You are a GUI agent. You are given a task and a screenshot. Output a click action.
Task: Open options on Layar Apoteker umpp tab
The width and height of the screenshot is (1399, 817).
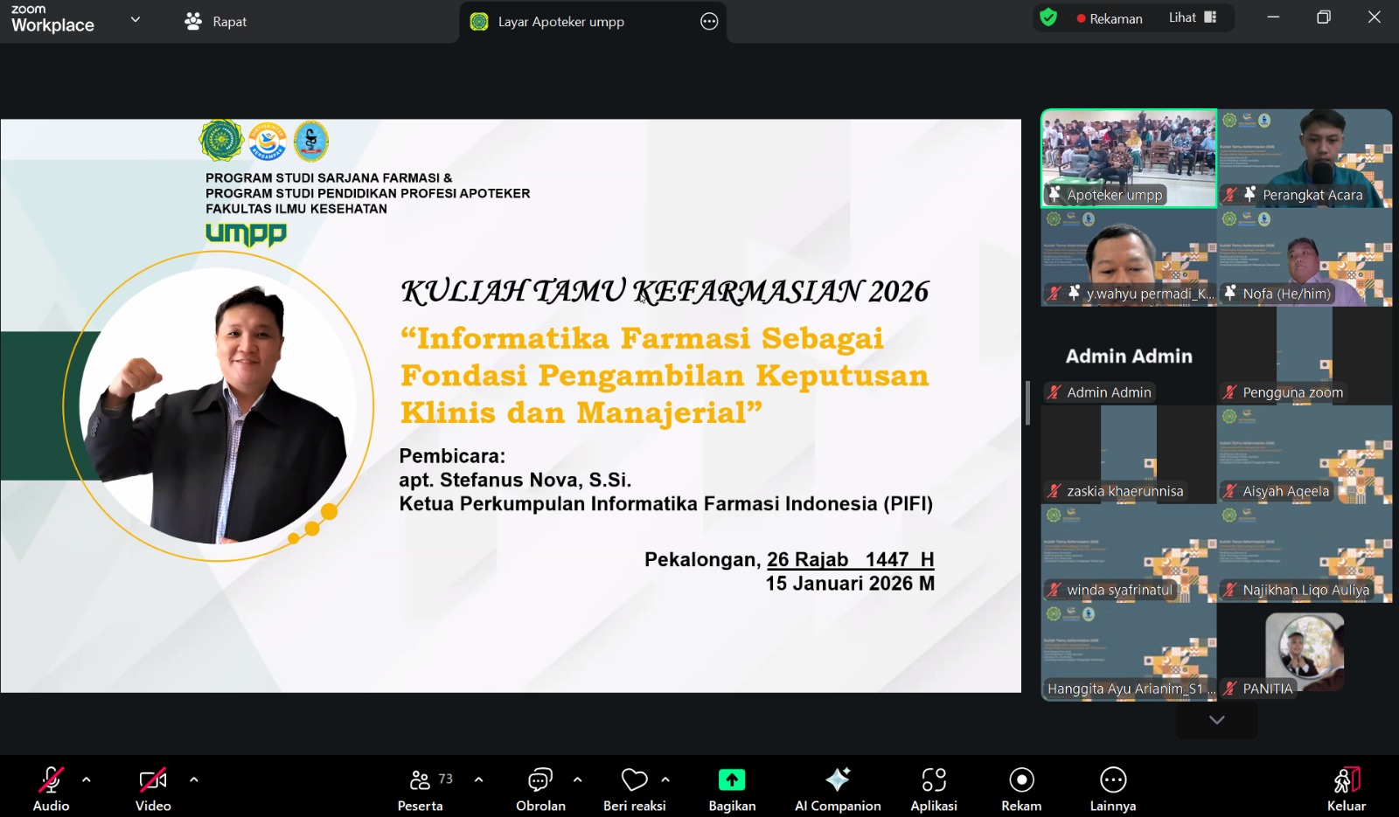709,22
